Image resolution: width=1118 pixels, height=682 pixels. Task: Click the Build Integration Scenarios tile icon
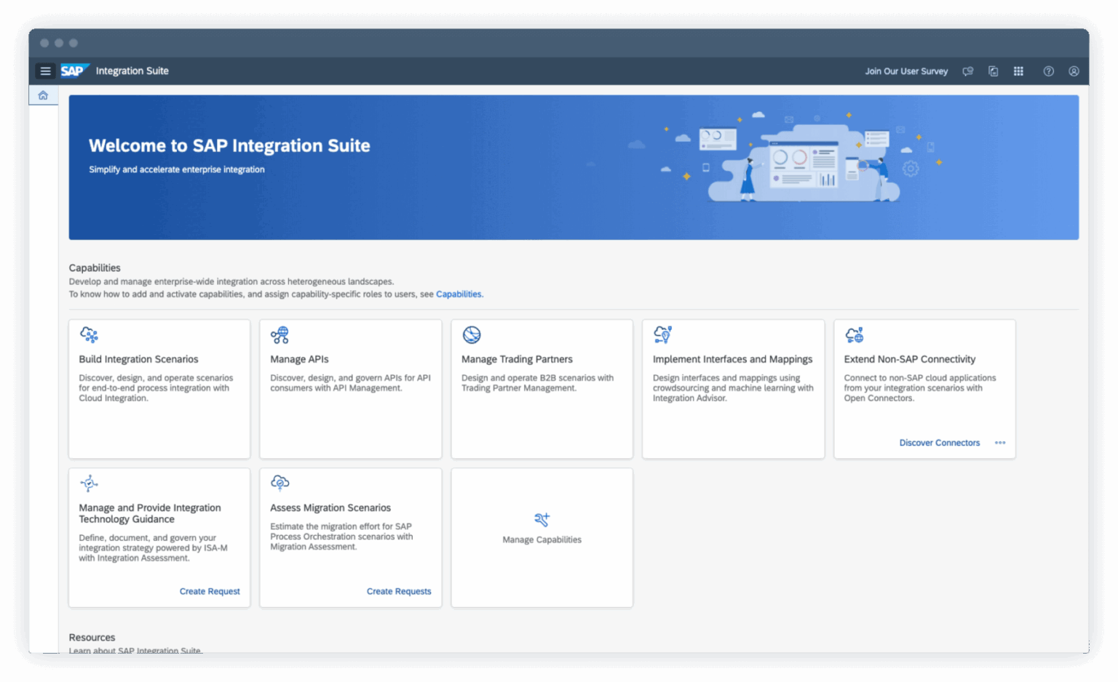pos(89,335)
